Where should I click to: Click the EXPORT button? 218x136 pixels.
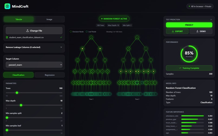(177, 31)
